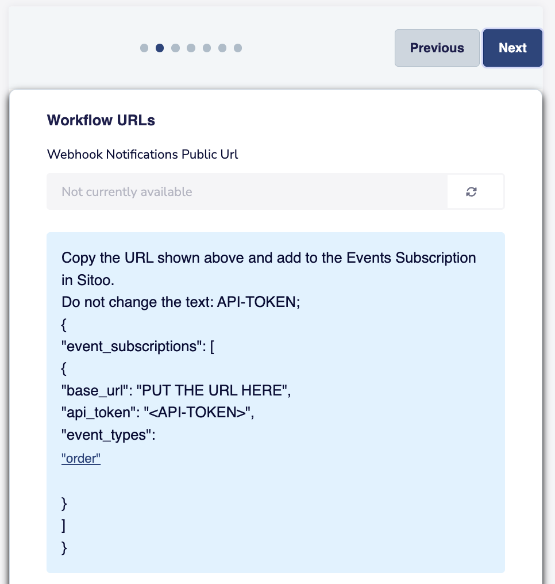
Task: Choose the sixth step indicator dot
Action: pos(222,48)
